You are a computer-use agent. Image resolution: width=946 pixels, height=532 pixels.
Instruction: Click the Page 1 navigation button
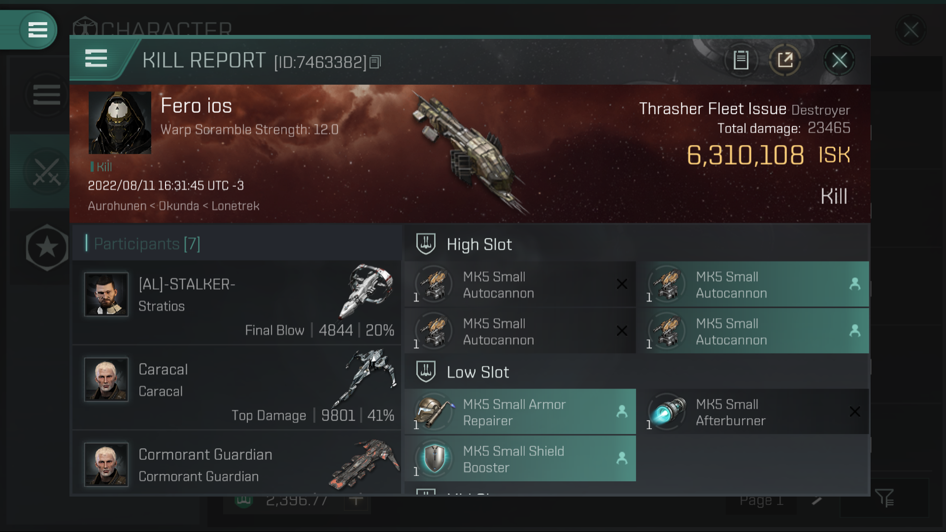[x=763, y=499]
